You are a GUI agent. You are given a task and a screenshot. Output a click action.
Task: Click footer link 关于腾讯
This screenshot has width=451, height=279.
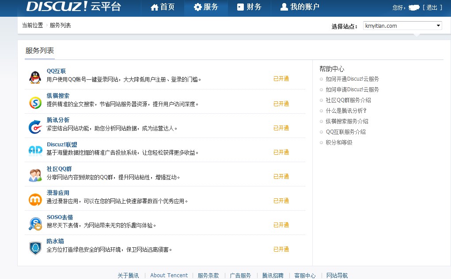click(128, 275)
